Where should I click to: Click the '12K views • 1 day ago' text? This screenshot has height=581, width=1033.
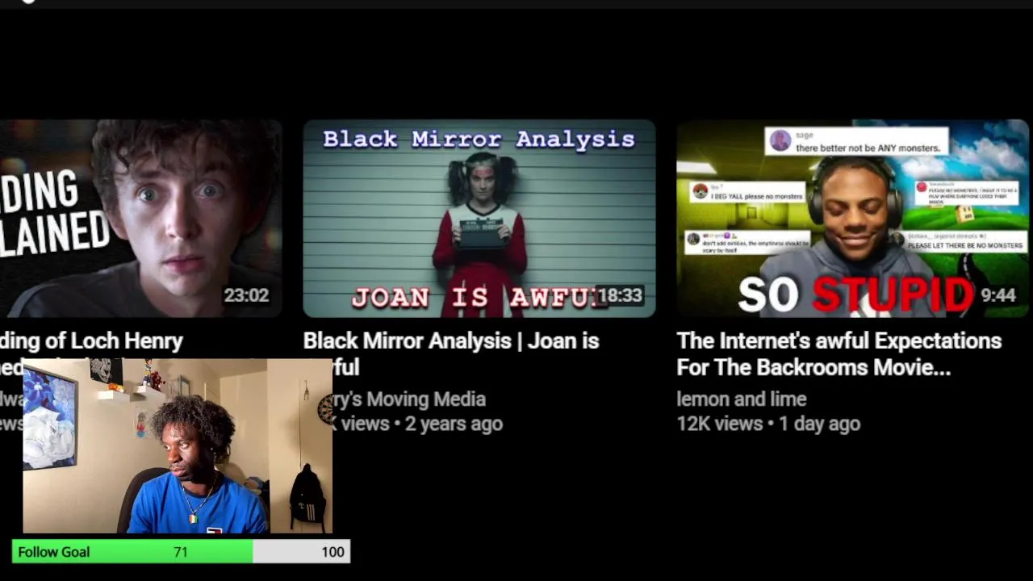[x=767, y=424]
